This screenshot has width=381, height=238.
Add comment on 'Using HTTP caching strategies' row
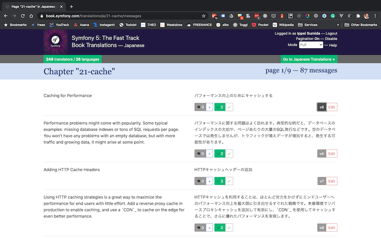210,228
